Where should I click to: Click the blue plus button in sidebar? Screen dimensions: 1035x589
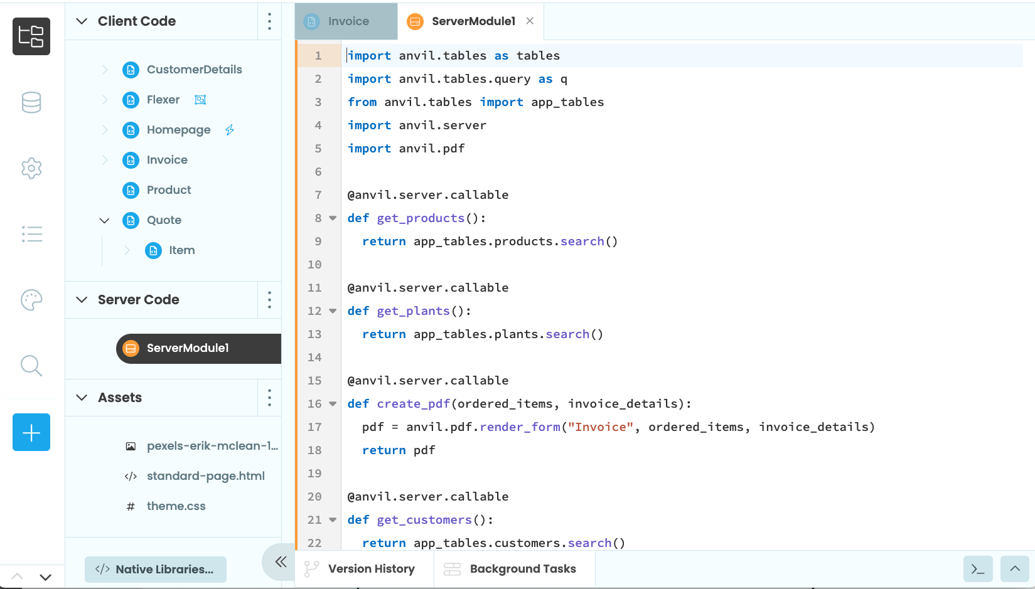click(x=31, y=432)
